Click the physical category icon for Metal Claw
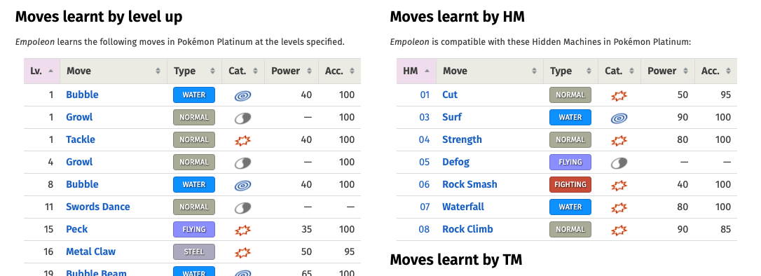The image size is (761, 276). tap(242, 252)
